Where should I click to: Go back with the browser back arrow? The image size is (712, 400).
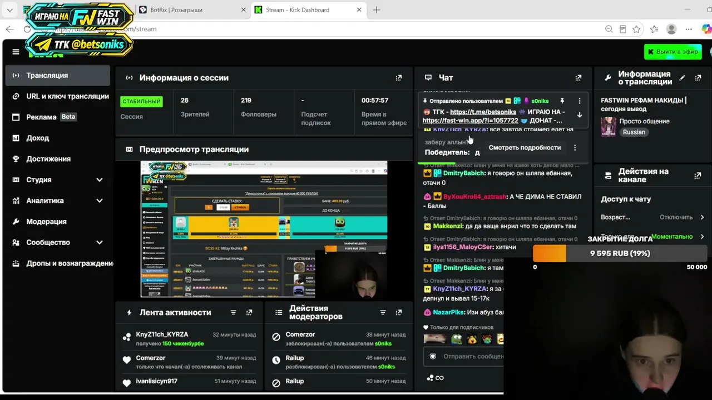pos(9,29)
